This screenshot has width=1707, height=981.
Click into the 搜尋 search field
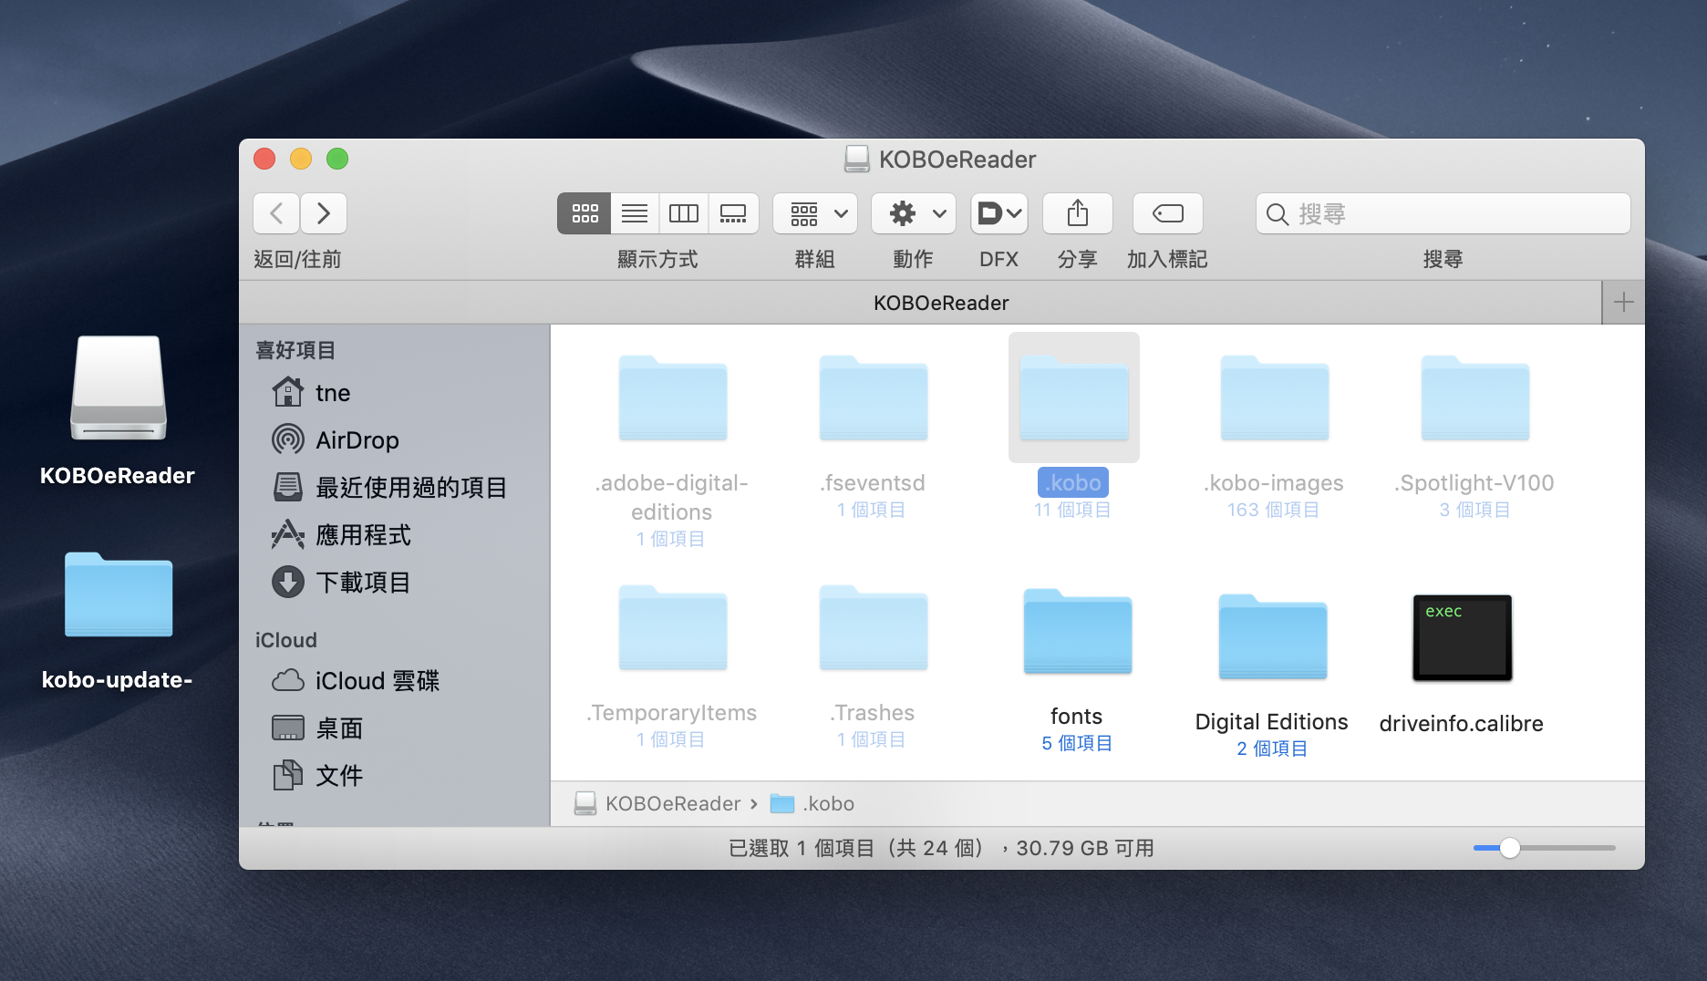(x=1443, y=213)
